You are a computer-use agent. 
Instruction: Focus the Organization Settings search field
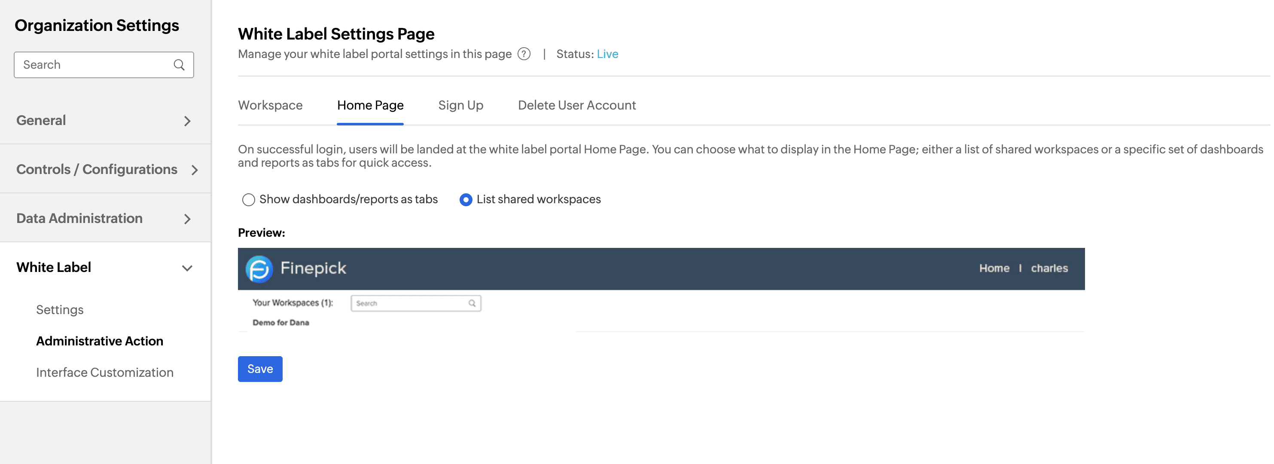[94, 65]
